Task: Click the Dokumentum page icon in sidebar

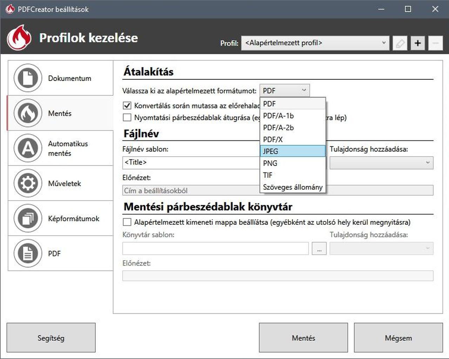Action: 28,78
